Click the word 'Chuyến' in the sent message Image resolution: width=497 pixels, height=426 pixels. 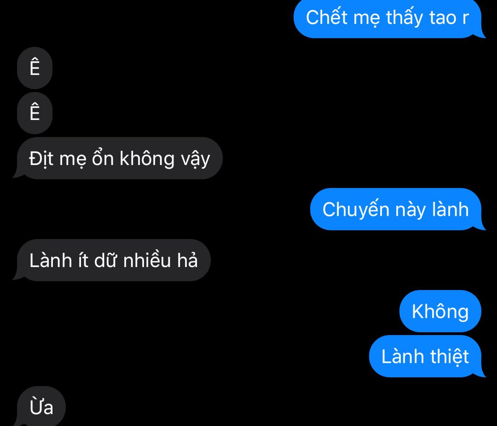(351, 210)
